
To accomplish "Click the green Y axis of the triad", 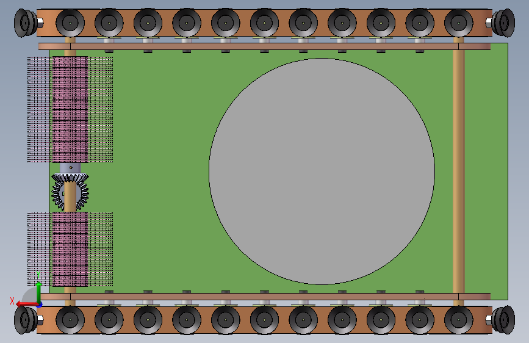I will 38,292.
